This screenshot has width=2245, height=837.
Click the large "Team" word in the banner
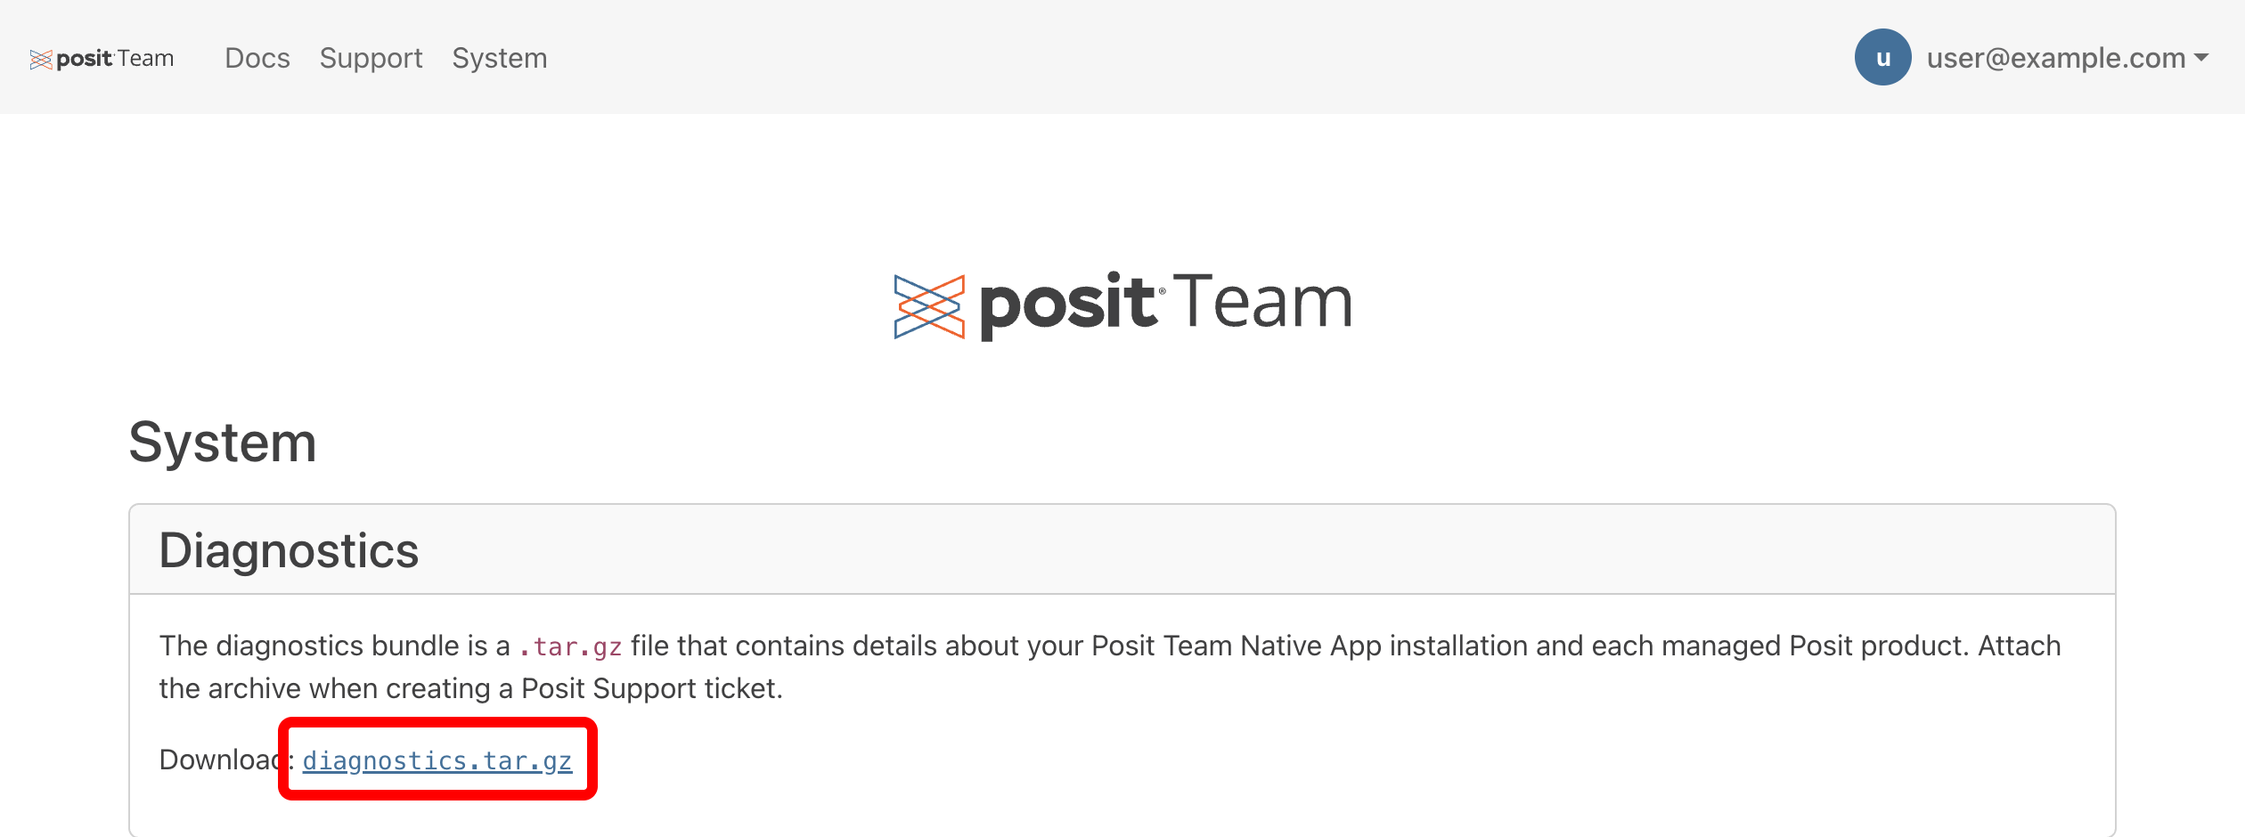(x=1262, y=304)
